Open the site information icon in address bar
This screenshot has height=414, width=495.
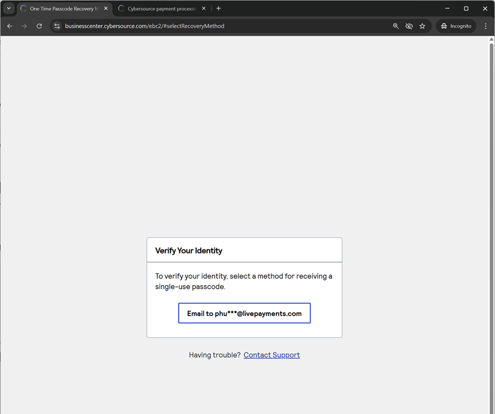click(x=57, y=26)
